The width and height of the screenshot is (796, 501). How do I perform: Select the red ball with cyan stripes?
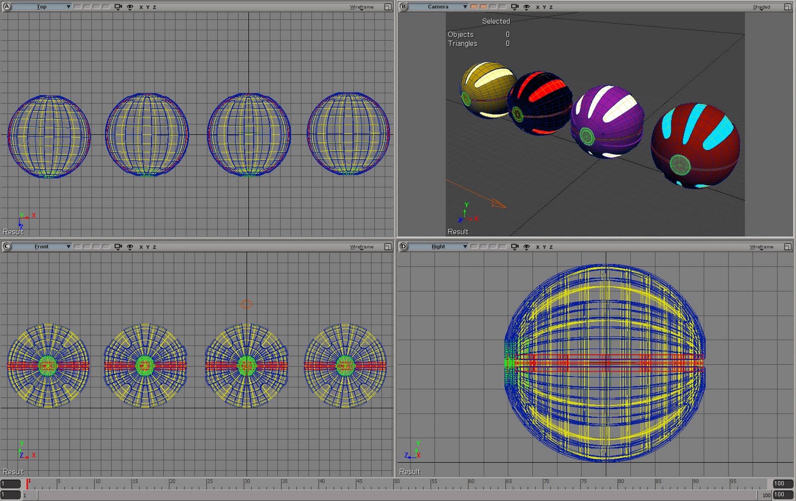click(x=696, y=145)
